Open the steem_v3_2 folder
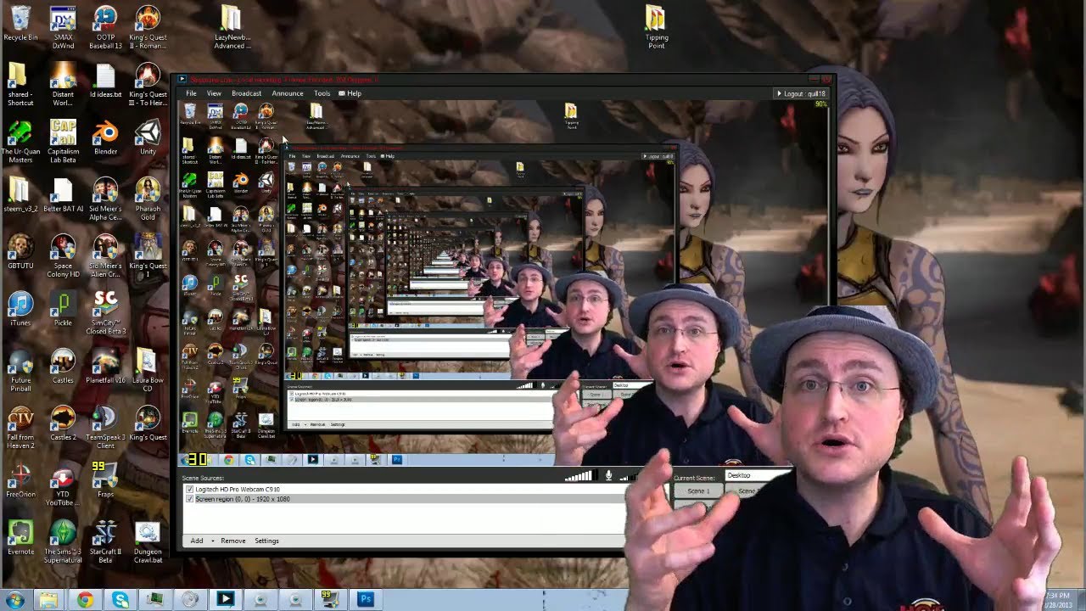Image resolution: width=1086 pixels, height=611 pixels. point(20,195)
